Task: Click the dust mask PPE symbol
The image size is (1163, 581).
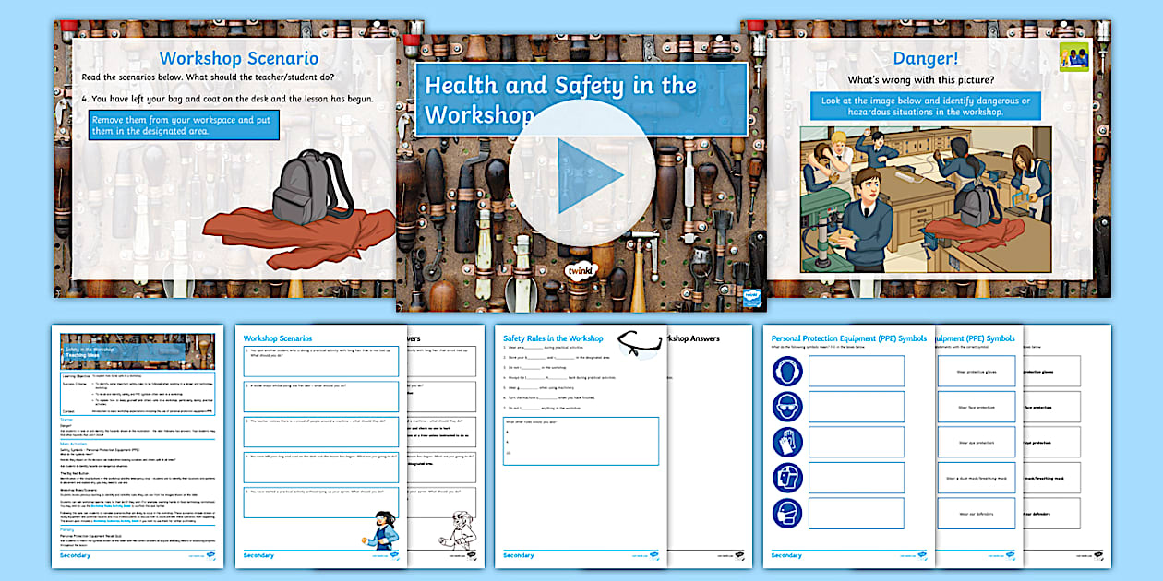Action: pyautogui.click(x=787, y=513)
